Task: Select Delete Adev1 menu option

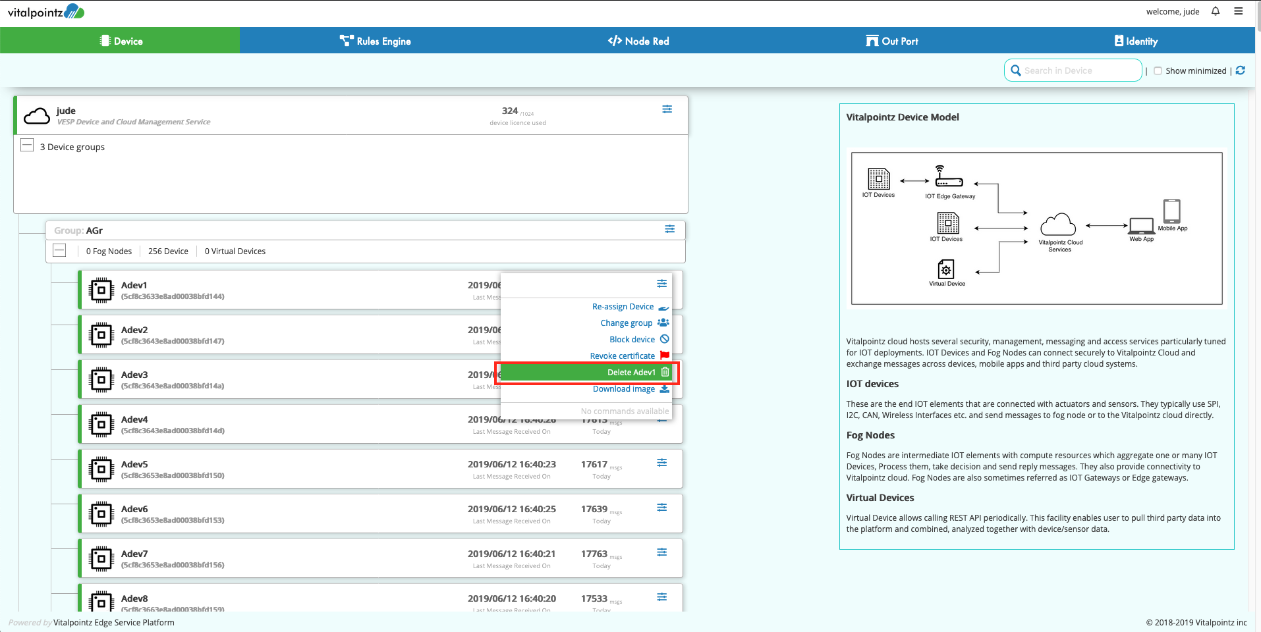Action: click(x=586, y=373)
